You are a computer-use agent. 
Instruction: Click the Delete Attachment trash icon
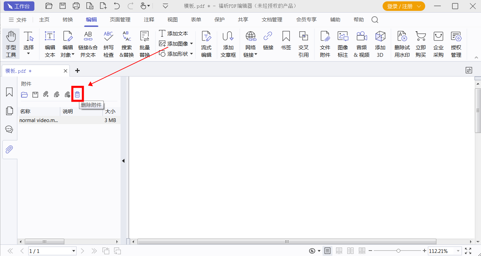coord(77,95)
